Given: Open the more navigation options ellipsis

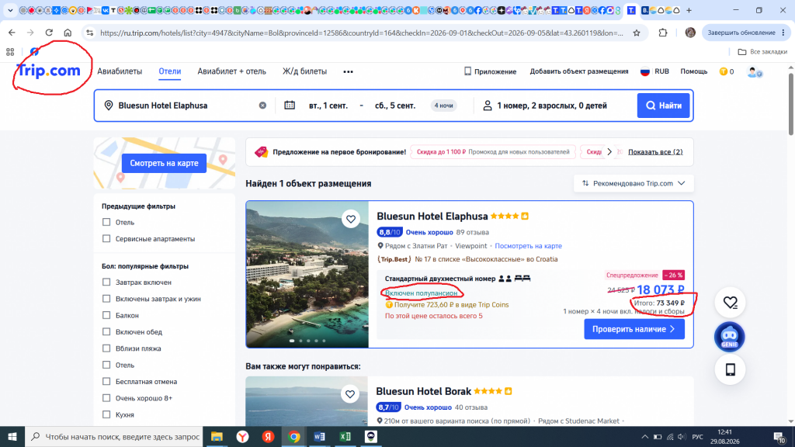Looking at the screenshot, I should pos(348,71).
